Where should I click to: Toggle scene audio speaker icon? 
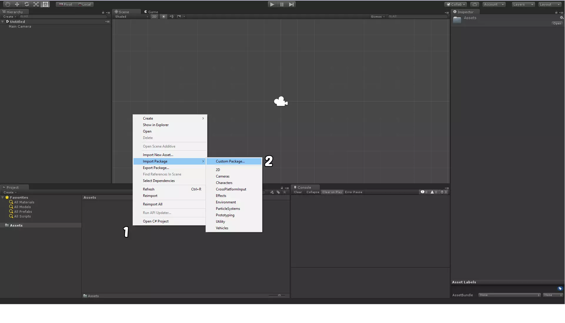point(171,17)
